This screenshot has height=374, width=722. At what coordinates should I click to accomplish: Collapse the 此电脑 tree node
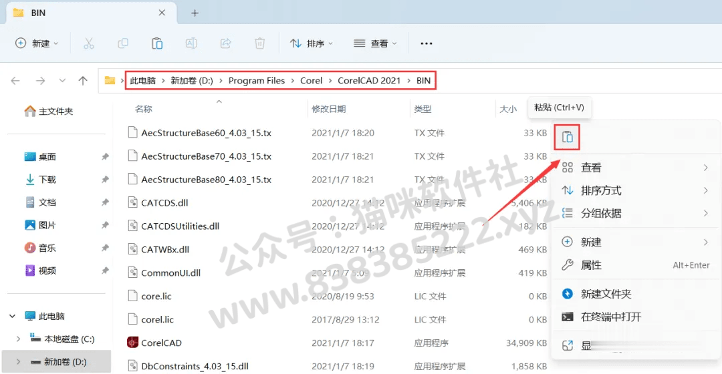13,316
